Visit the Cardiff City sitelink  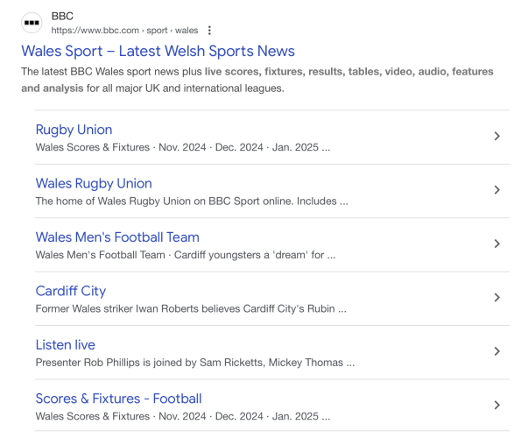(70, 291)
